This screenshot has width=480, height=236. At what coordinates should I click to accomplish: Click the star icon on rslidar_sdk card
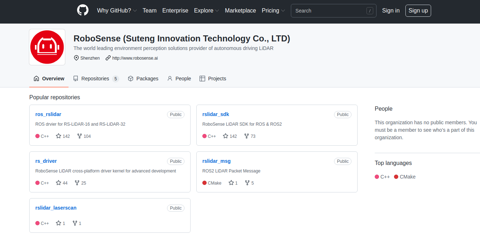(x=226, y=136)
